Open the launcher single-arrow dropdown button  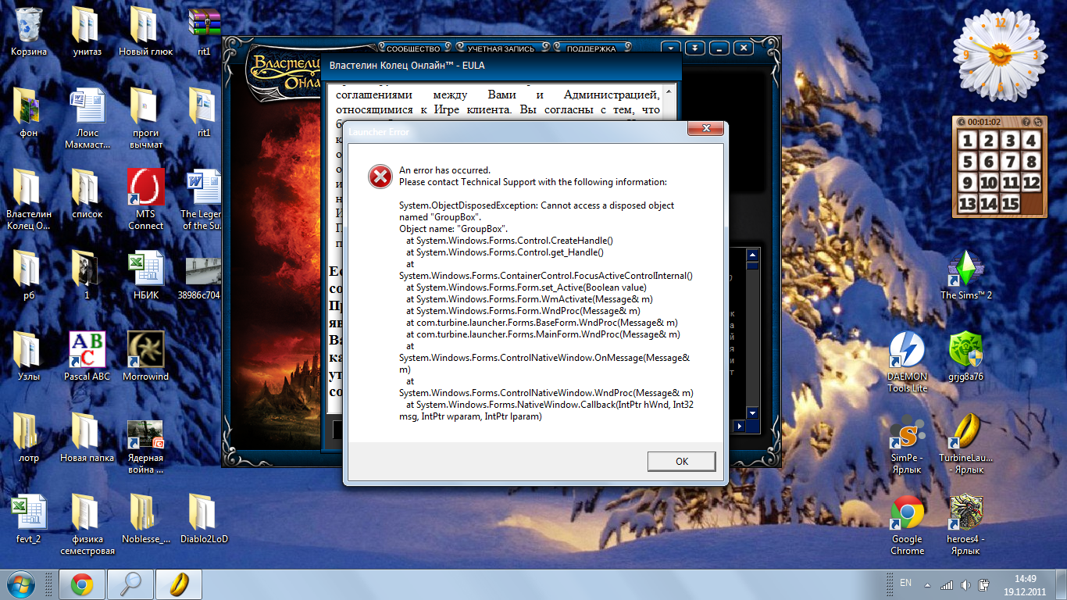click(672, 48)
